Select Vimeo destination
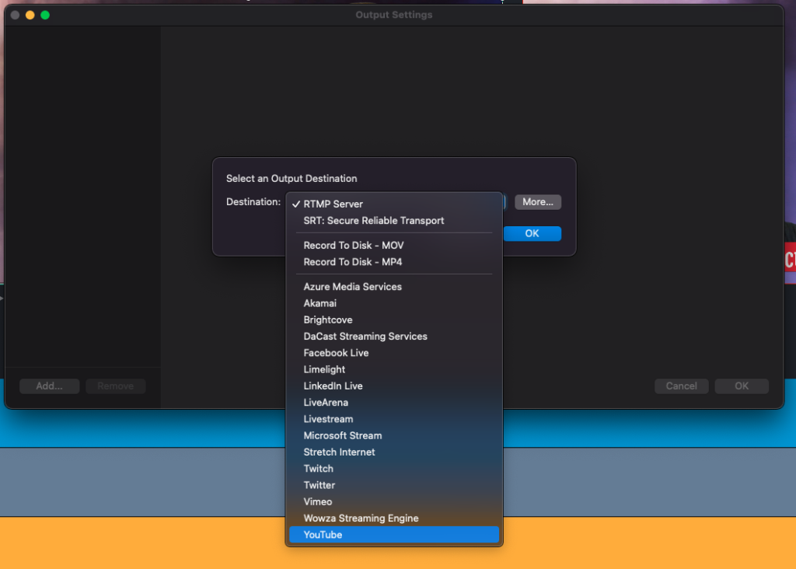The width and height of the screenshot is (796, 569). pos(394,501)
